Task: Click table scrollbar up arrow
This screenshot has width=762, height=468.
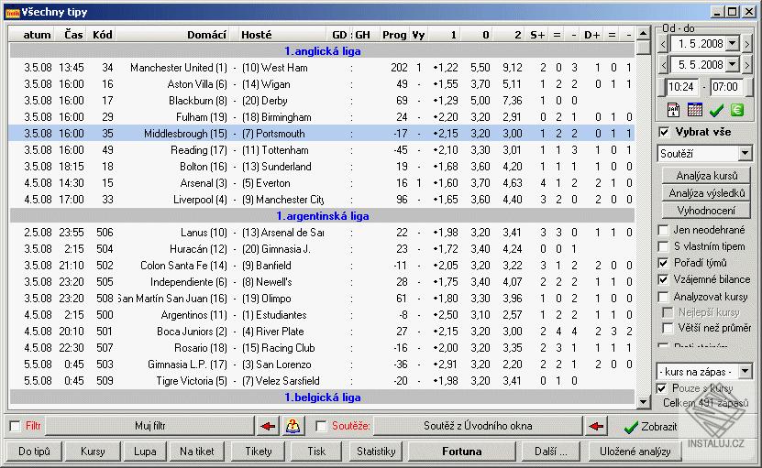Action: coord(644,34)
